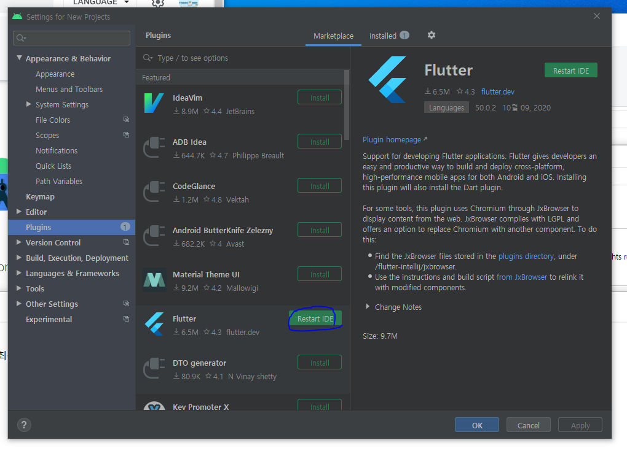Click the Installed count badge
627x451 pixels.
pos(404,35)
